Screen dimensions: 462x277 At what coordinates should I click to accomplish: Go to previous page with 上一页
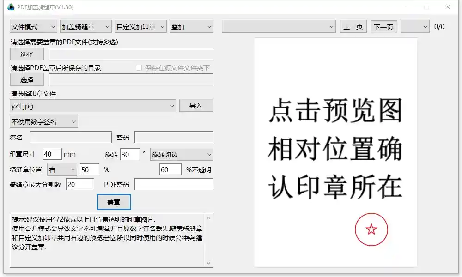(x=353, y=27)
